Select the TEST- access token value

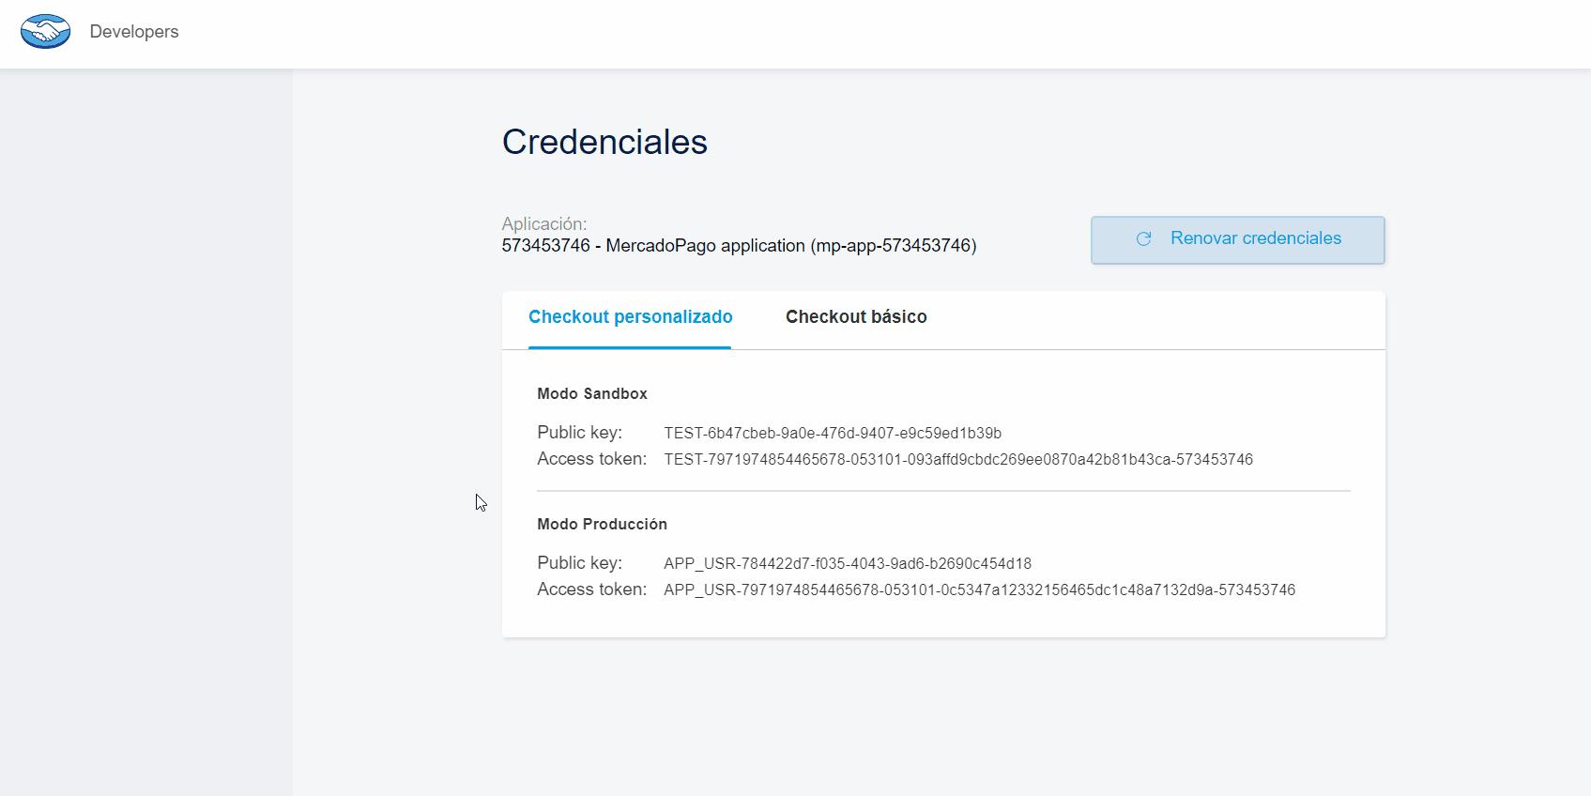point(957,460)
